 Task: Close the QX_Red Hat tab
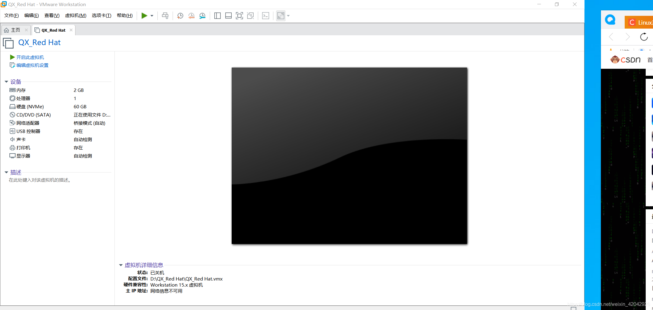click(x=71, y=30)
